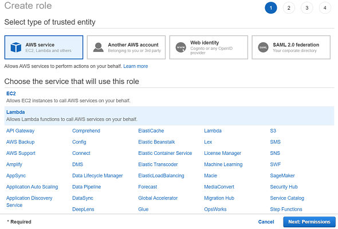Pick the Lex service

pyautogui.click(x=208, y=142)
